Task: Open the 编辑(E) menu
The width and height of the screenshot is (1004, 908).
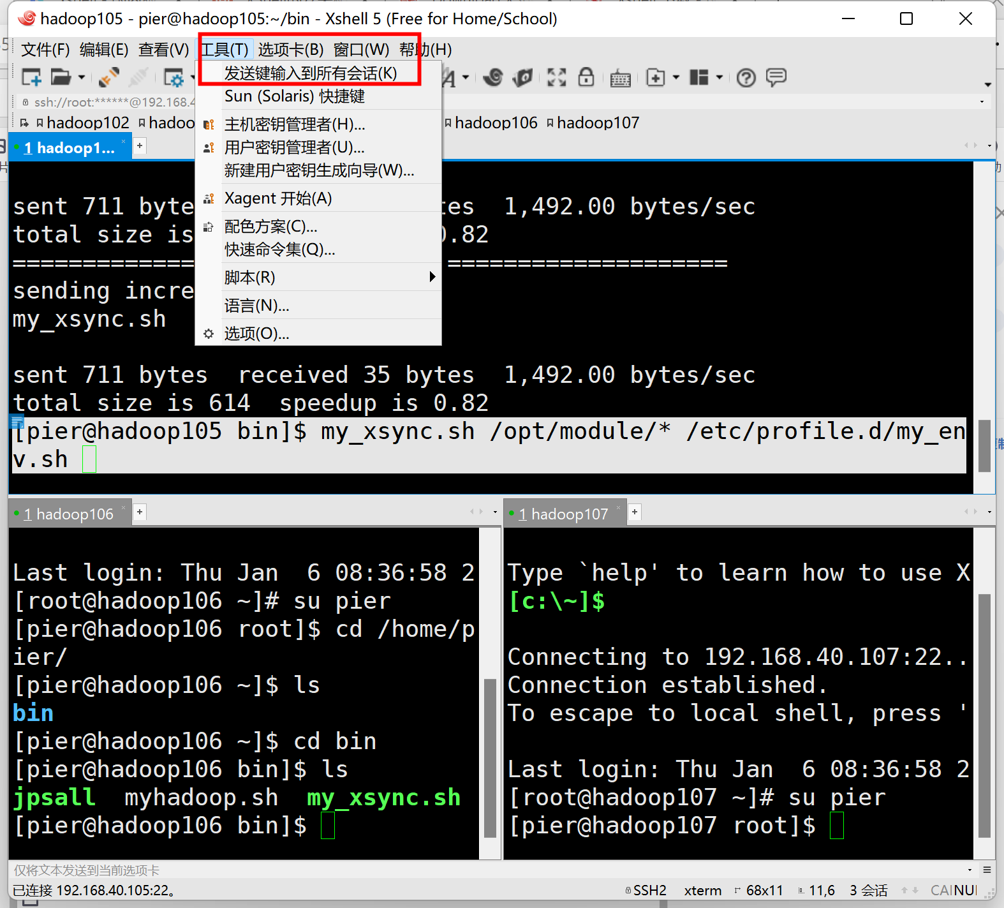Action: [x=104, y=50]
